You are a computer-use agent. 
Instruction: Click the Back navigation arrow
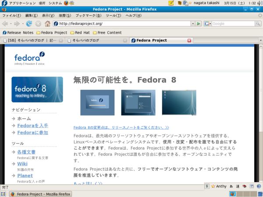click(5, 24)
